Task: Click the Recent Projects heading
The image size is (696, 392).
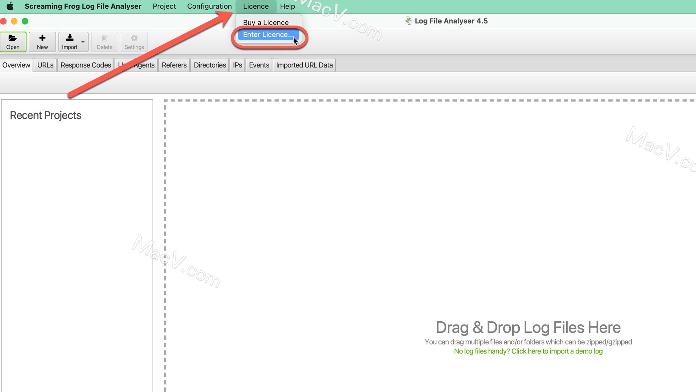Action: pos(46,115)
